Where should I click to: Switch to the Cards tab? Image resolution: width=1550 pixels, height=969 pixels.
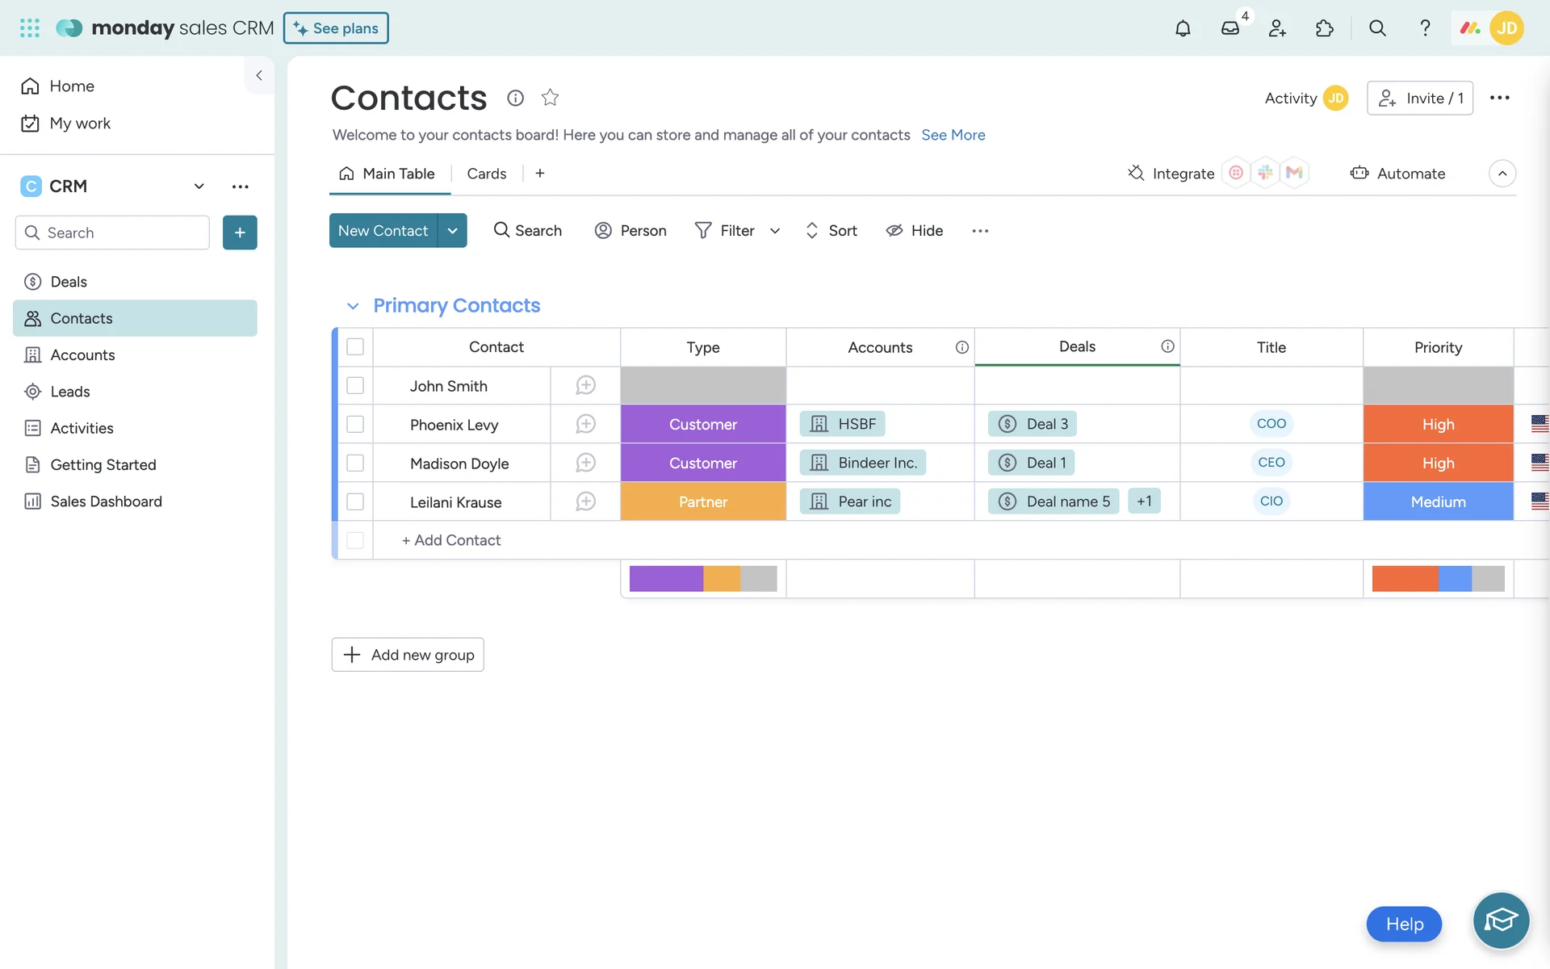click(486, 174)
